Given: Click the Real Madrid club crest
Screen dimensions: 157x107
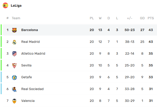Looking at the screenshot, I should pos(14,42).
